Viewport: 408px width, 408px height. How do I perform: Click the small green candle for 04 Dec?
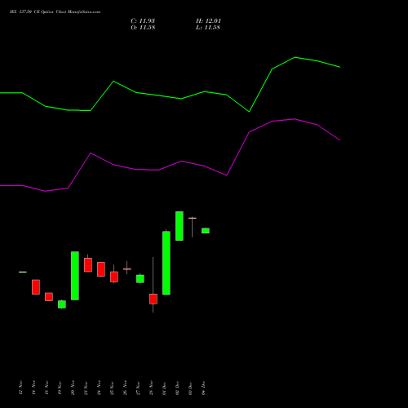[206, 231]
